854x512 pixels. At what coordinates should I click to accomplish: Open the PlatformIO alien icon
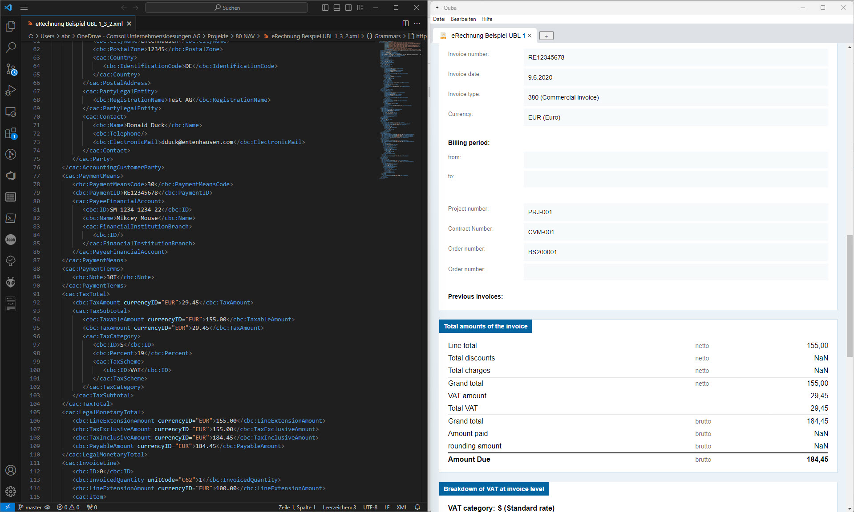tap(11, 282)
